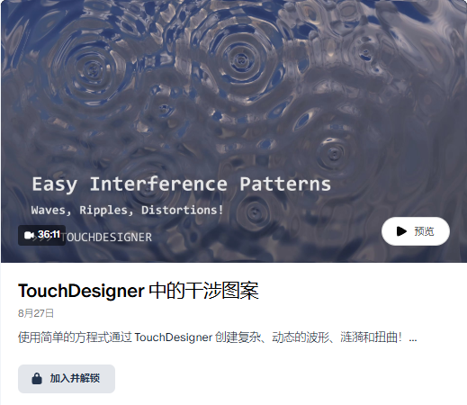Expand the description via trailing ellipsis
This screenshot has height=405, width=467.
pos(413,337)
